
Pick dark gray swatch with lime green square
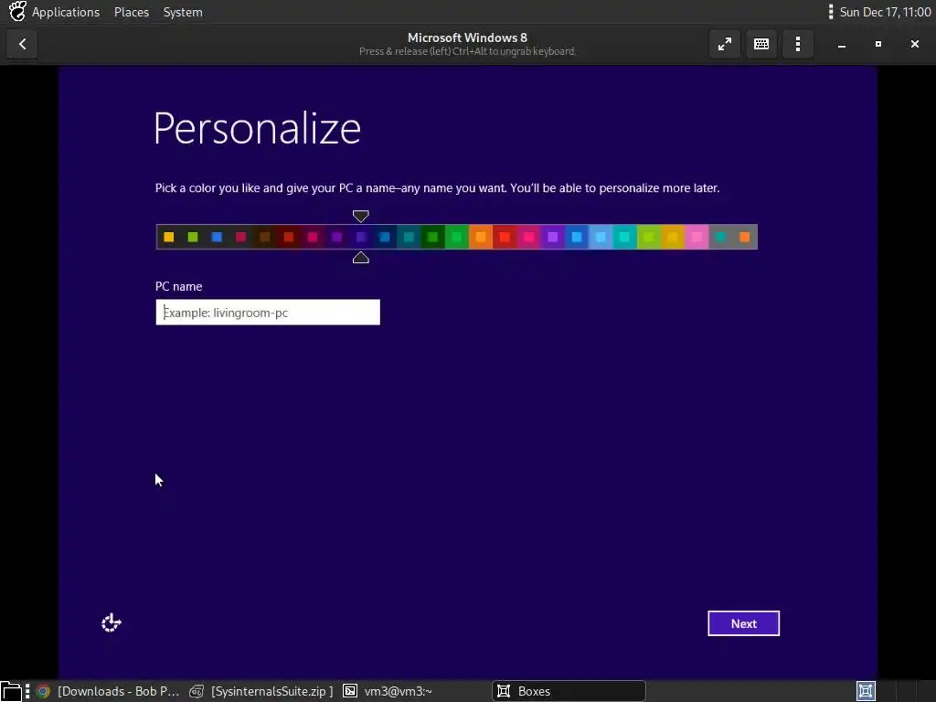193,237
